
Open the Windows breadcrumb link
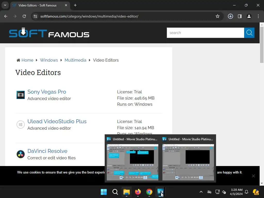49,60
